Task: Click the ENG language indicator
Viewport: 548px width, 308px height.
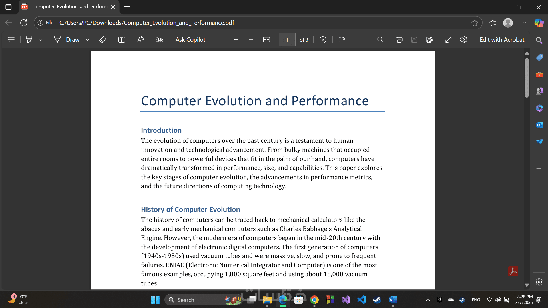Action: coord(476,300)
